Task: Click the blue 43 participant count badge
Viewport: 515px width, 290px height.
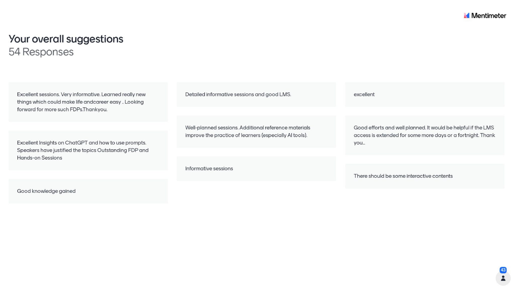Action: (x=503, y=270)
